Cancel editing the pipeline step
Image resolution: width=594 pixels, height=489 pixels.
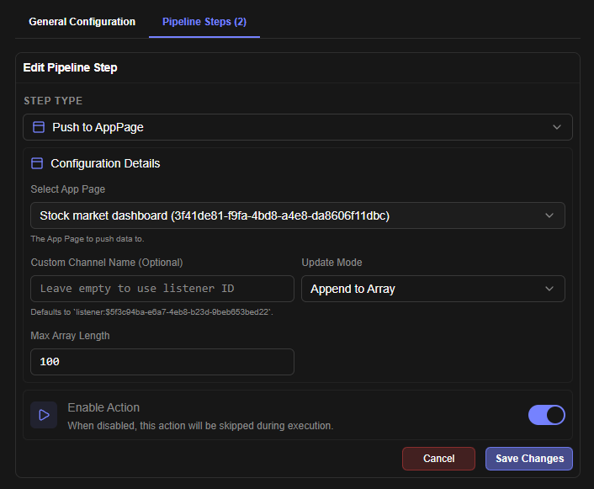[x=438, y=459]
